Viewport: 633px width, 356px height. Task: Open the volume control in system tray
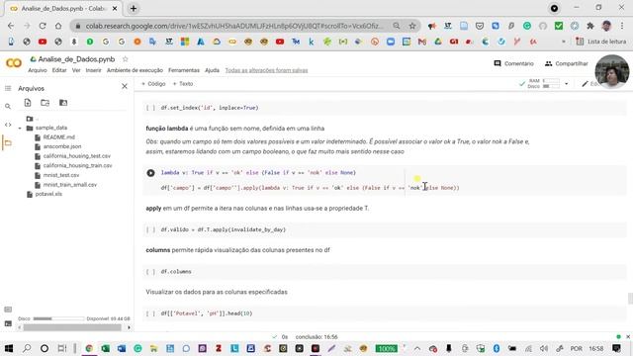[544, 348]
